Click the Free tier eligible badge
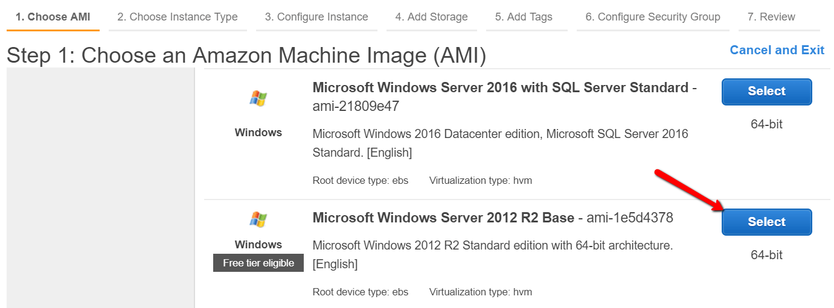 coord(258,263)
